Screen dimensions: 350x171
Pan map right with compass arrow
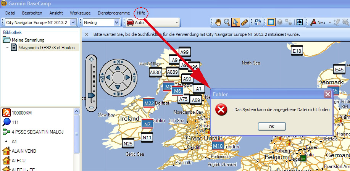pos(128,77)
